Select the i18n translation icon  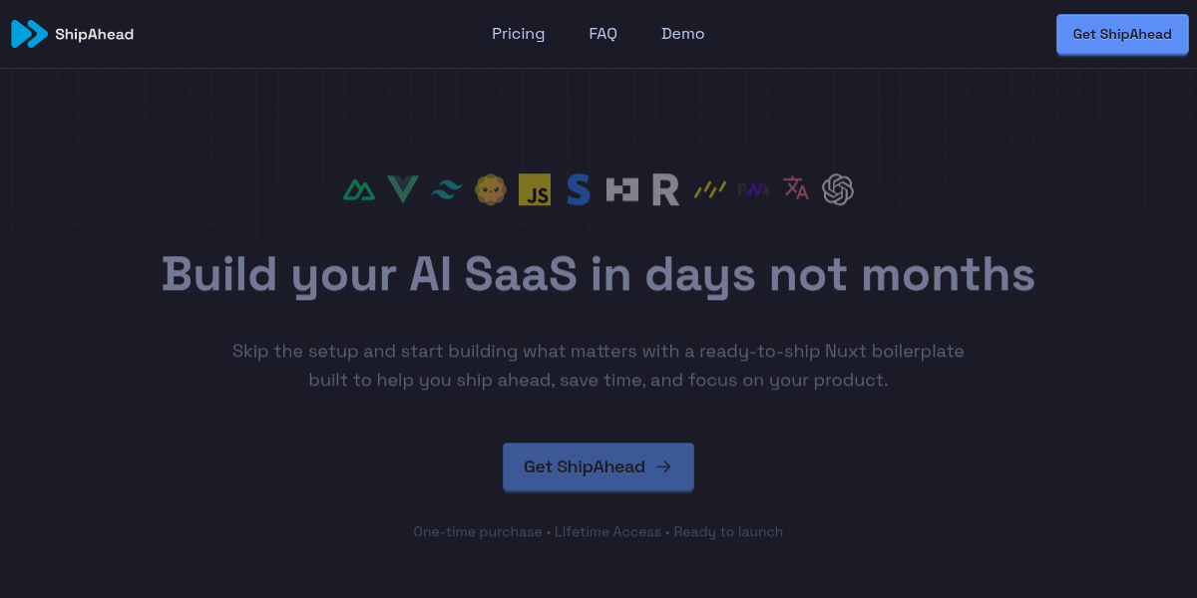[x=796, y=189]
